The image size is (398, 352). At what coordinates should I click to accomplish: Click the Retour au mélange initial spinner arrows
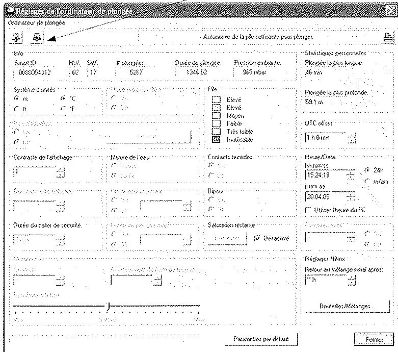click(x=352, y=281)
